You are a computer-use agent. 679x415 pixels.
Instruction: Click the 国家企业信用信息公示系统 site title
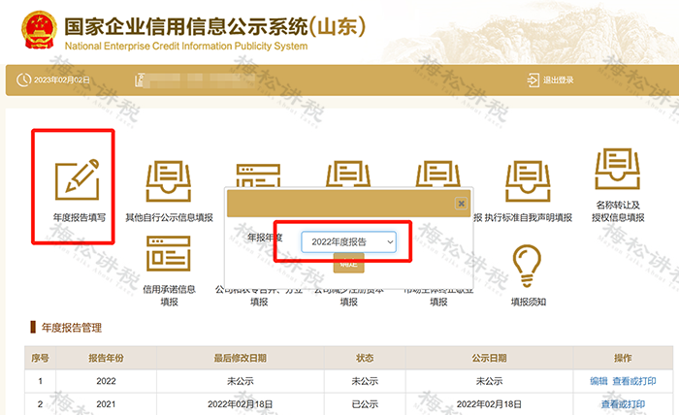tap(214, 27)
